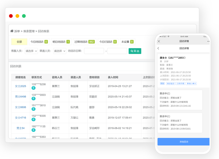Click the teal C icon under 180****1135

click(33, 130)
